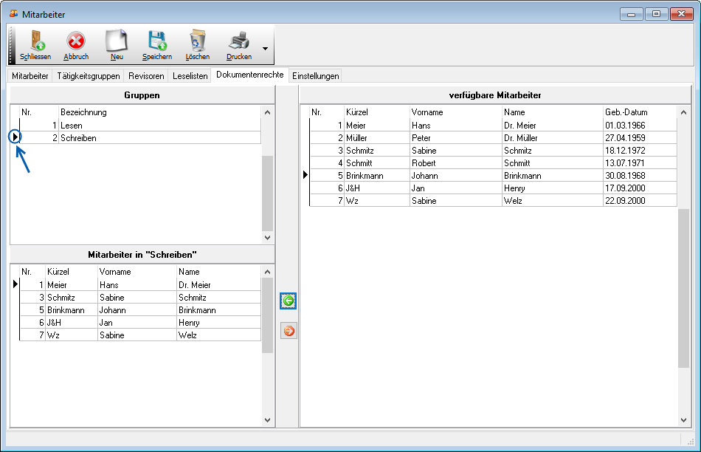Click the row selector beside Schreiben group

click(15, 137)
